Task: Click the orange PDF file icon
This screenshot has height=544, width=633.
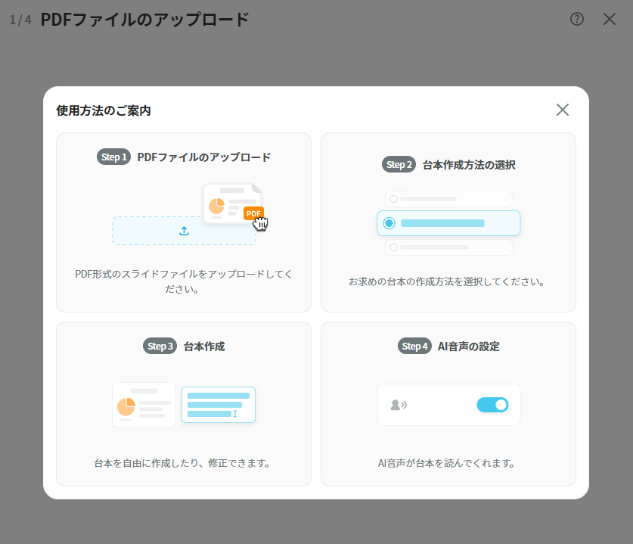Action: point(253,213)
